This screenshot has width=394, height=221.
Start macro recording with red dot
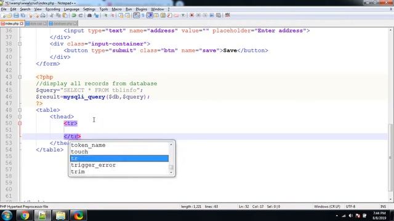click(191, 15)
